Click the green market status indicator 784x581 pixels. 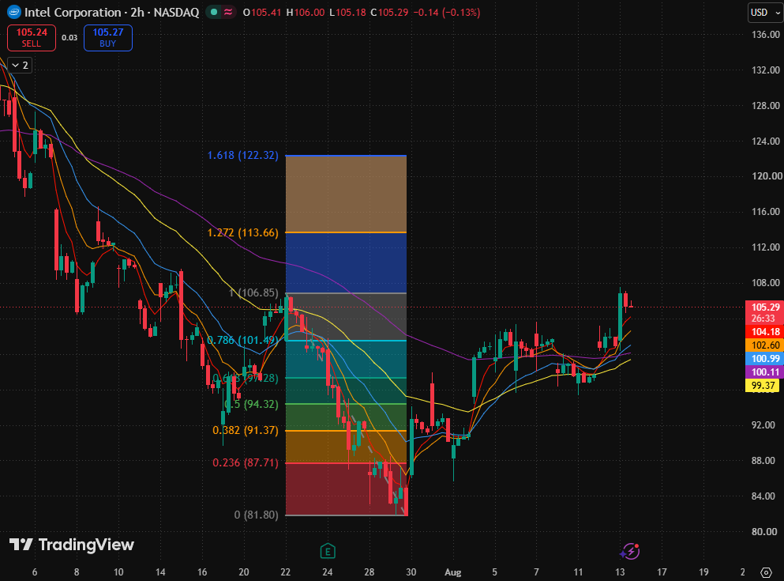click(x=214, y=12)
